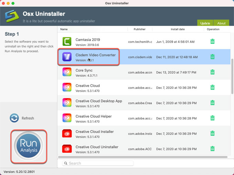This screenshot has height=175, width=234.
Task: Sort by Name column header
Action: point(64,29)
